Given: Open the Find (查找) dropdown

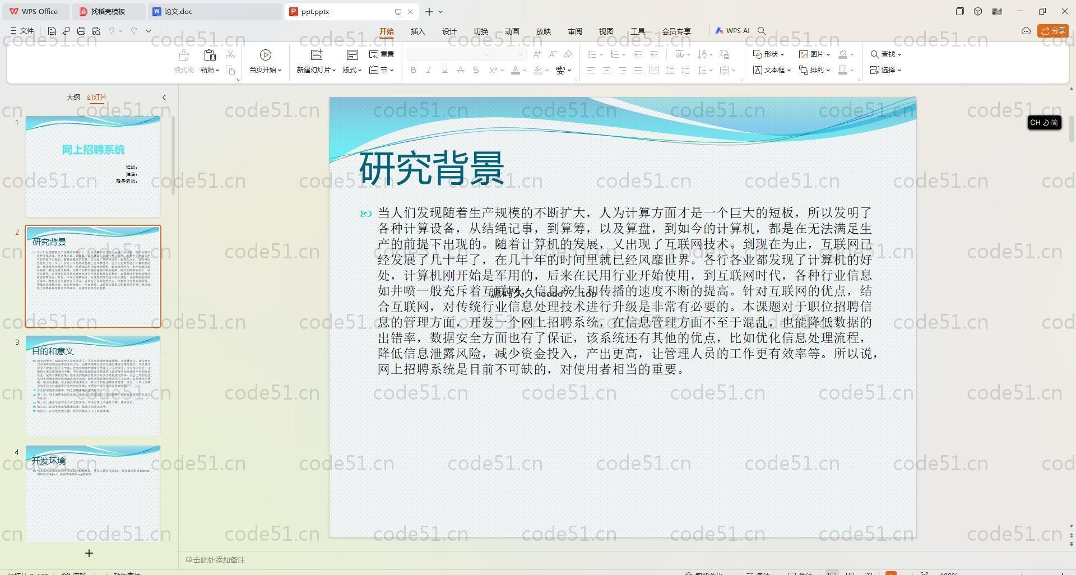Looking at the screenshot, I should point(885,54).
